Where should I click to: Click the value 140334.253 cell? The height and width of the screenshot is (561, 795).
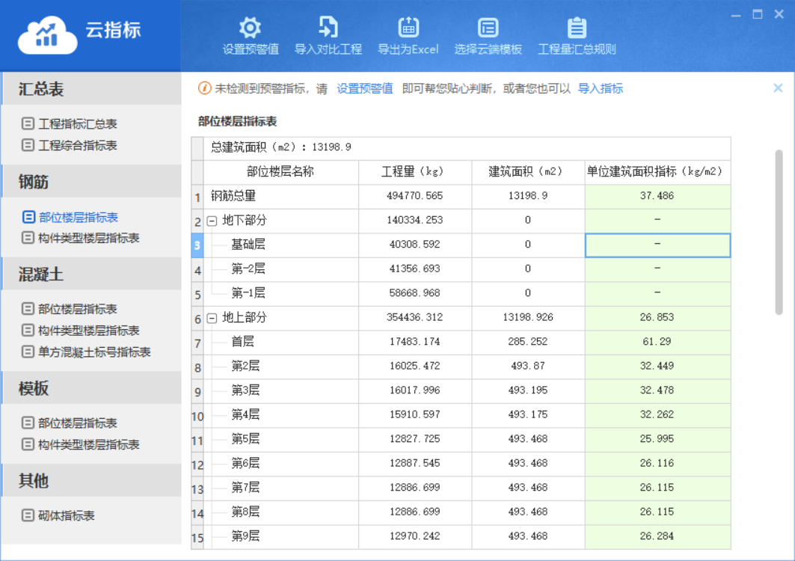(415, 220)
